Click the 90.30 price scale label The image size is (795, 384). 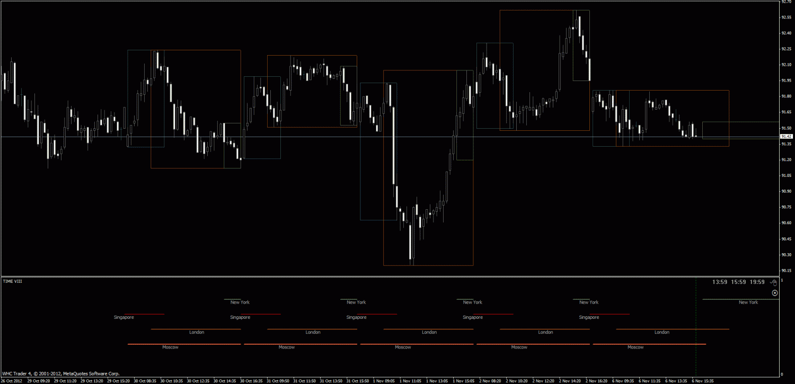pos(788,255)
